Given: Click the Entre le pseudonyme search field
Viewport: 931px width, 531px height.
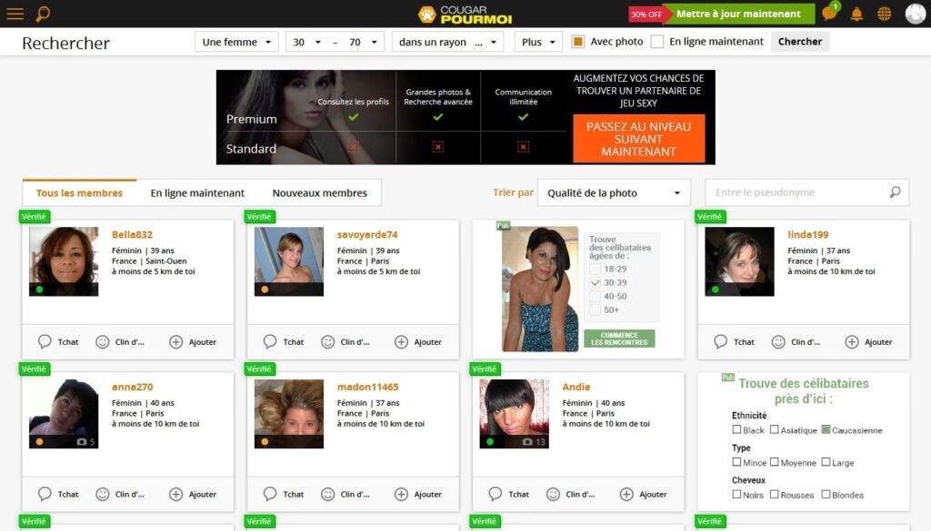Looking at the screenshot, I should click(797, 192).
